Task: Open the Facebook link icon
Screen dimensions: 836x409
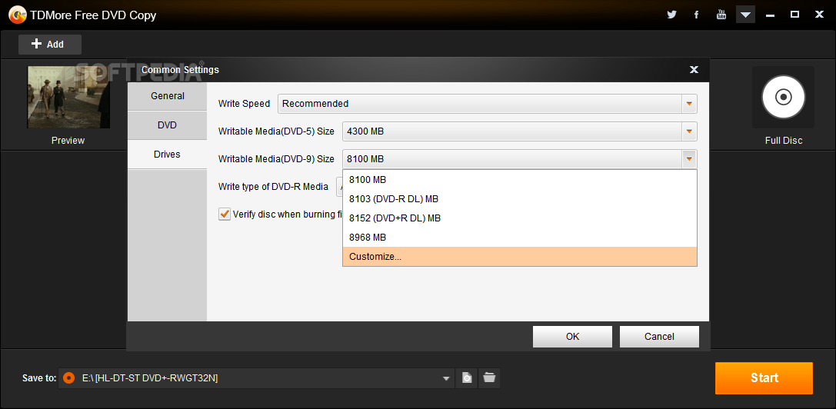Action: pyautogui.click(x=696, y=15)
